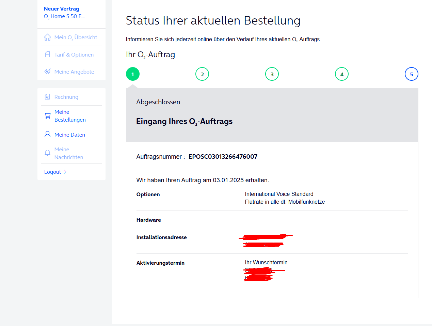Select the Neuer Vertrag contract header
Image resolution: width=432 pixels, height=326 pixels.
pos(62,9)
